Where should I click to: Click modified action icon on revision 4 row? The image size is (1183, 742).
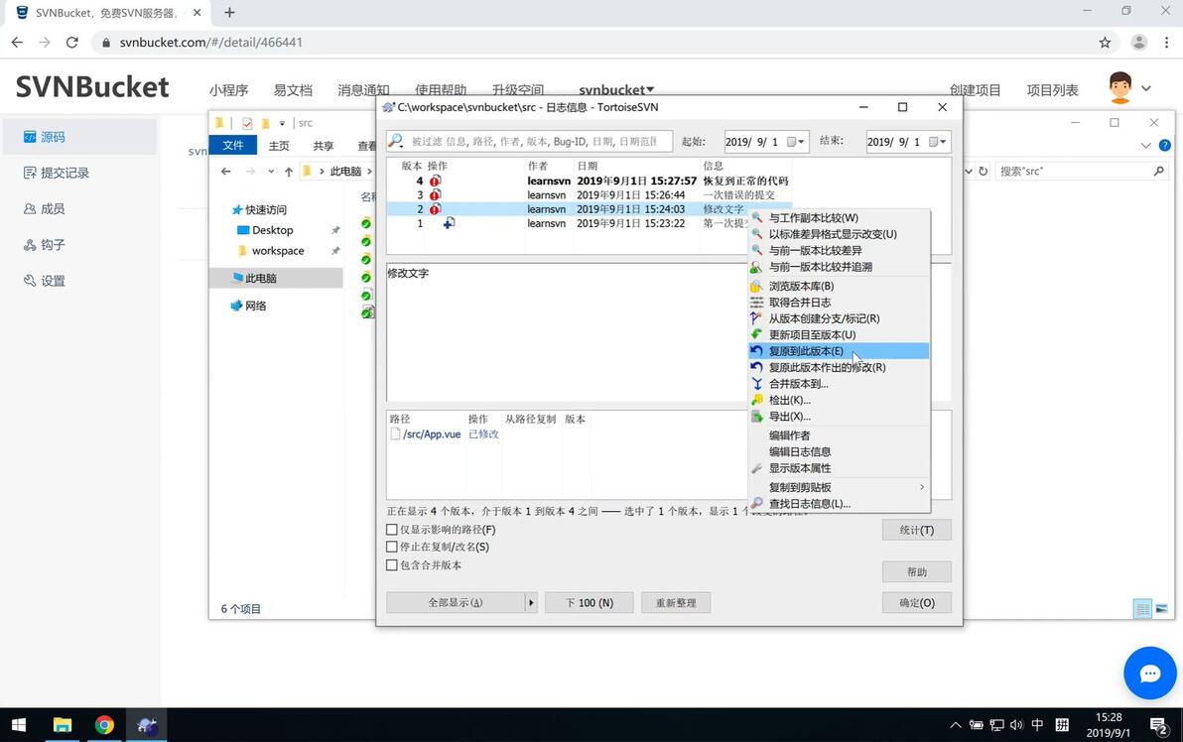[x=436, y=181]
